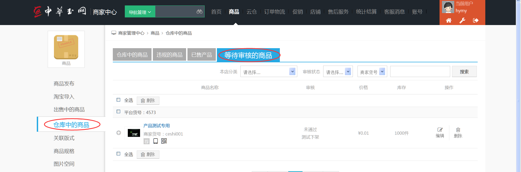Open settings with the wrench icon

click(462, 20)
